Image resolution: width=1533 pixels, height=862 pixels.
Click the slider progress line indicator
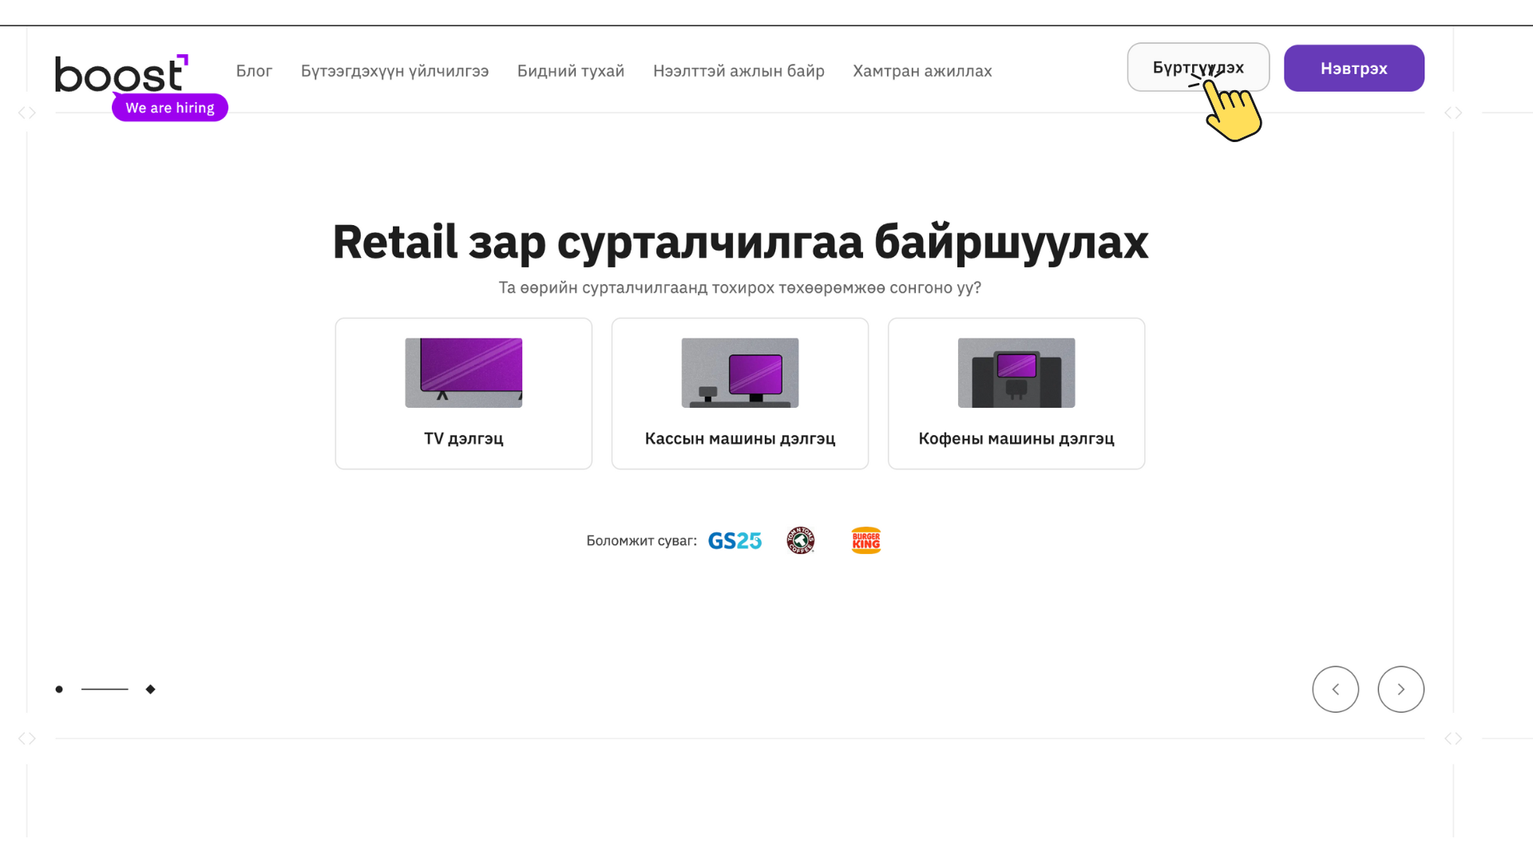(x=105, y=690)
